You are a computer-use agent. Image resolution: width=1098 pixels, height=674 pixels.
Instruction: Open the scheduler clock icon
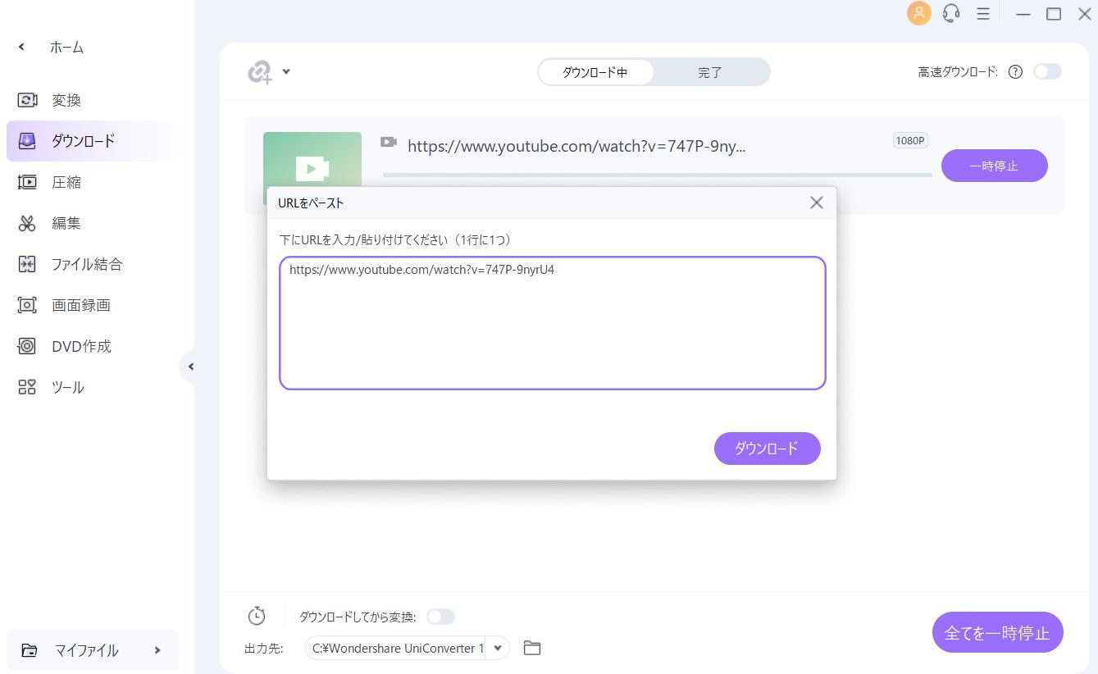(257, 616)
